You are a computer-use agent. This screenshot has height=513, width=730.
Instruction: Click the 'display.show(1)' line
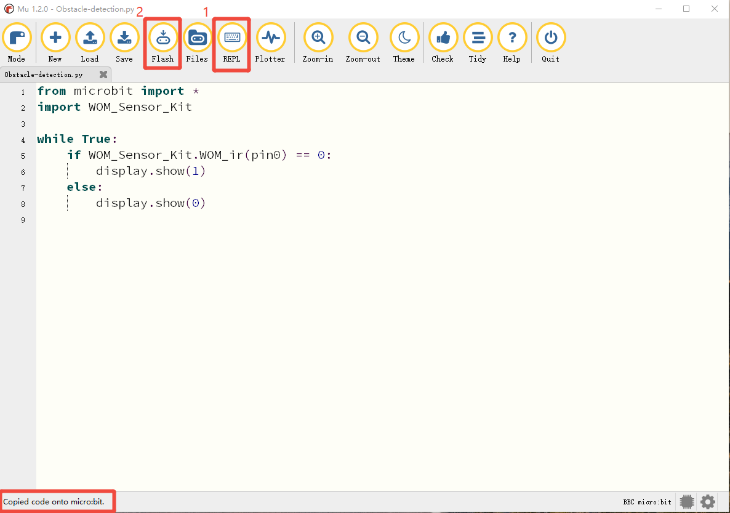tap(151, 171)
